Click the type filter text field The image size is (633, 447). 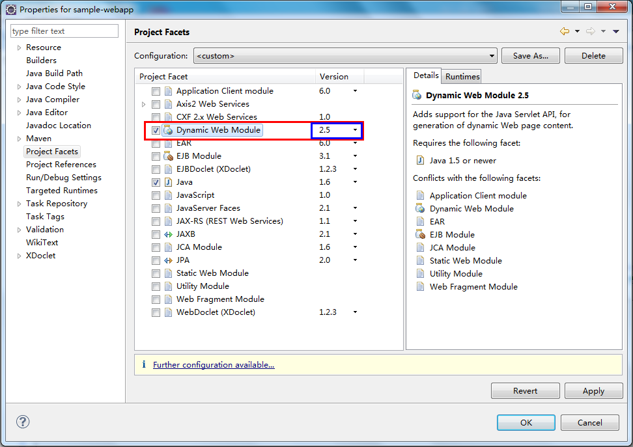[64, 31]
